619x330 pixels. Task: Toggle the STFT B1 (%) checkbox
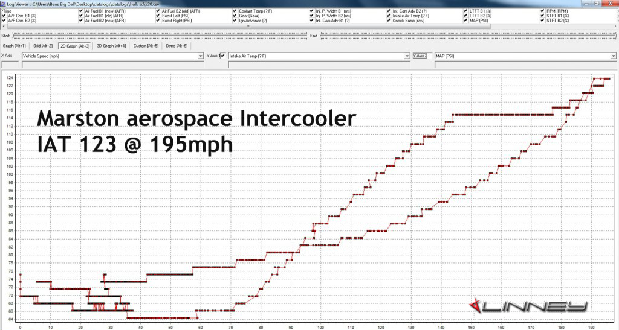click(x=542, y=16)
